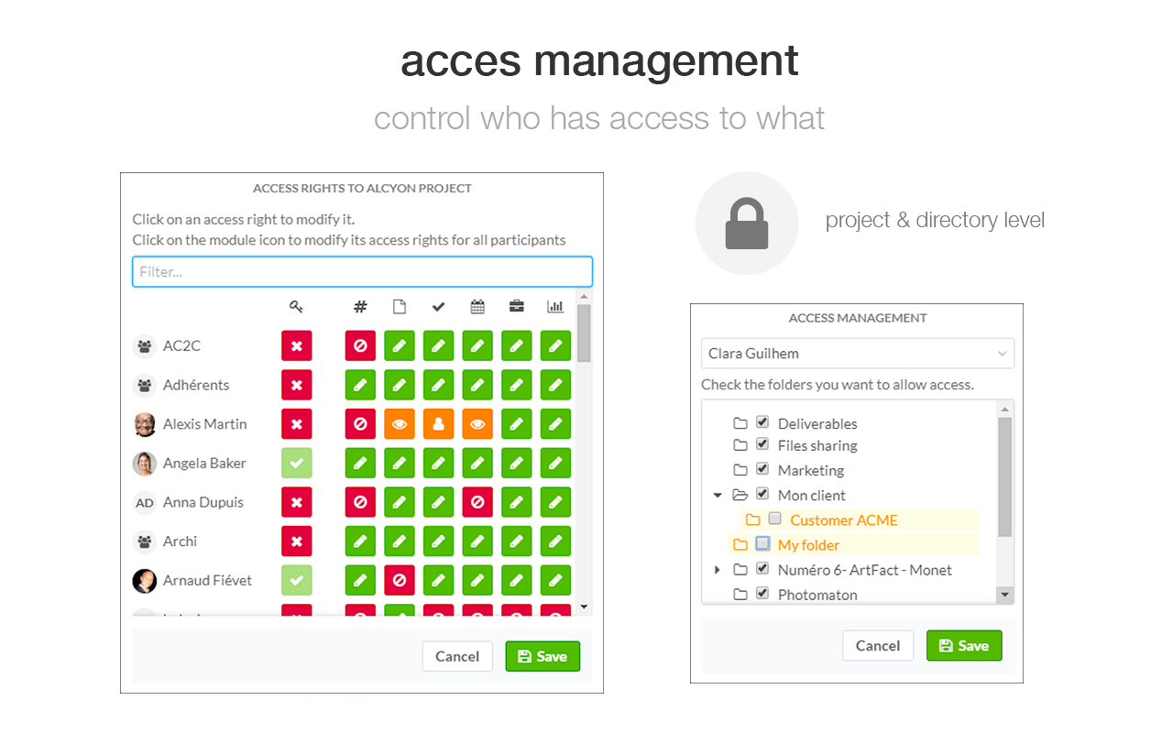
Task: Collapse the Mon client folder
Action: click(718, 496)
